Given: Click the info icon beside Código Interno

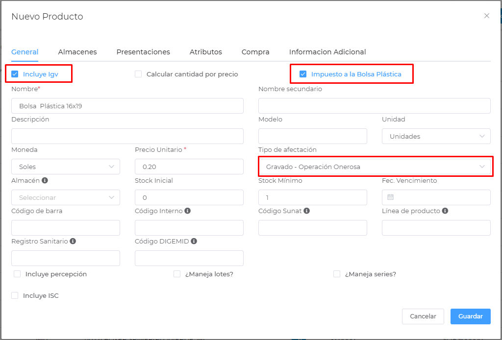Looking at the screenshot, I should click(188, 211).
